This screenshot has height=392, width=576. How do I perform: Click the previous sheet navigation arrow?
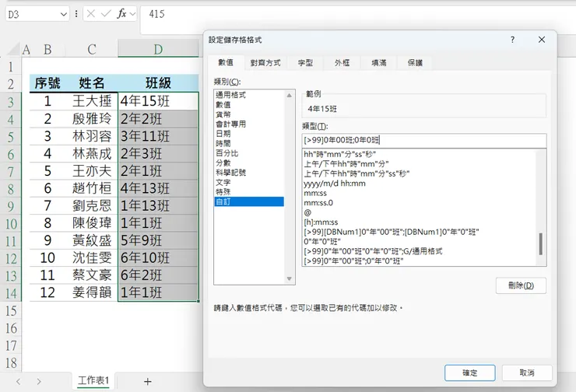[x=19, y=382]
